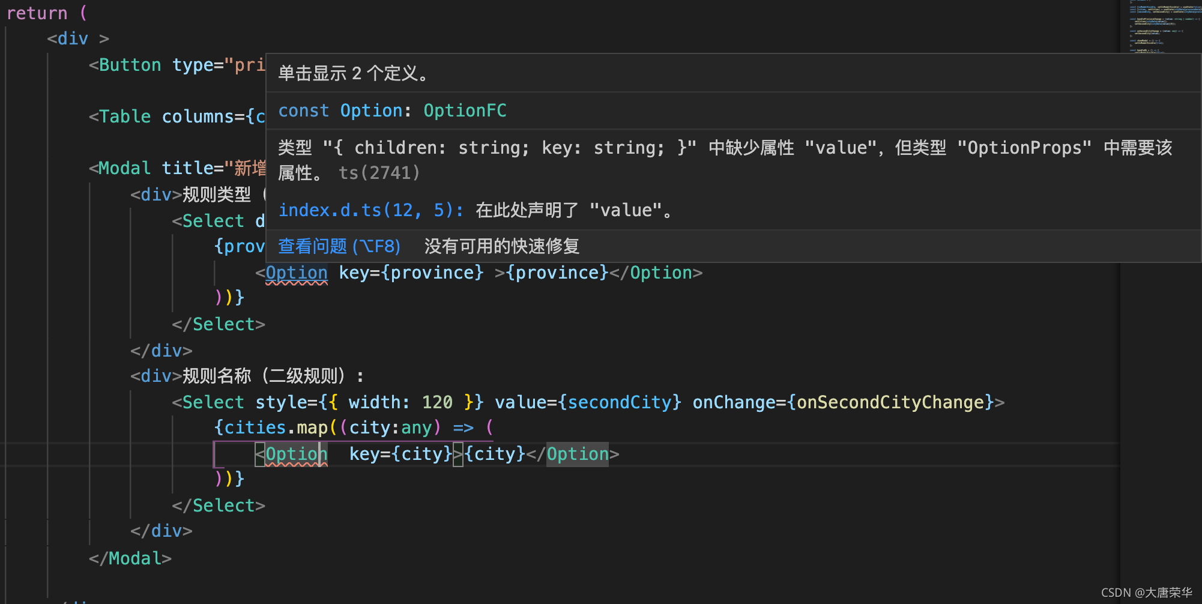The width and height of the screenshot is (1202, 604).
Task: Click the closing </Modal> tag
Action: click(x=130, y=558)
